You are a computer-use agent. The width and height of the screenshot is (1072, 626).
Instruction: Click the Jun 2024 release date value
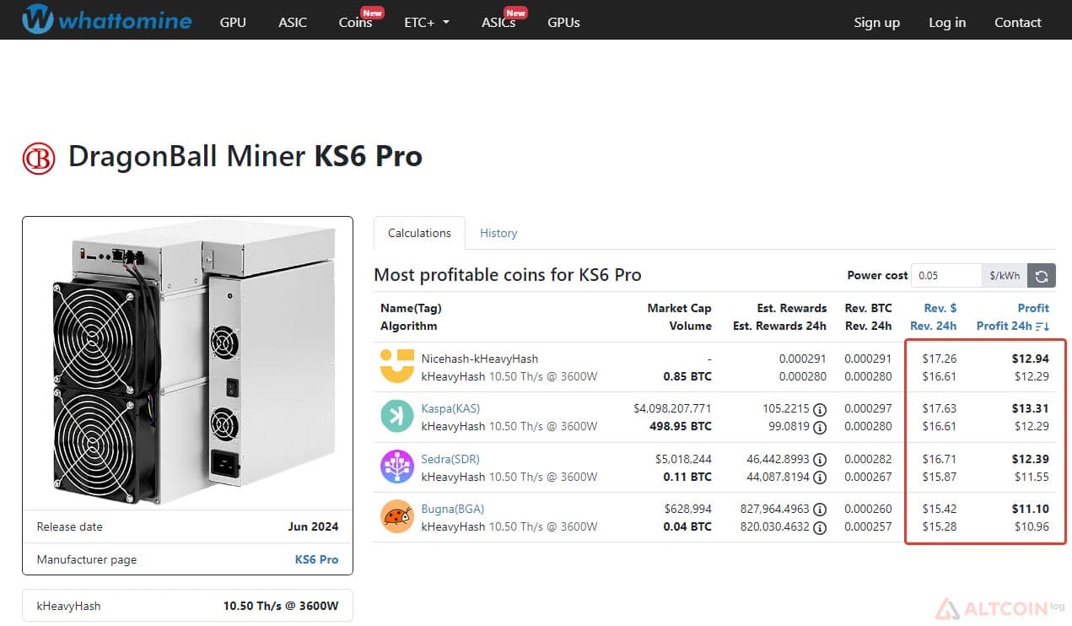tap(313, 526)
